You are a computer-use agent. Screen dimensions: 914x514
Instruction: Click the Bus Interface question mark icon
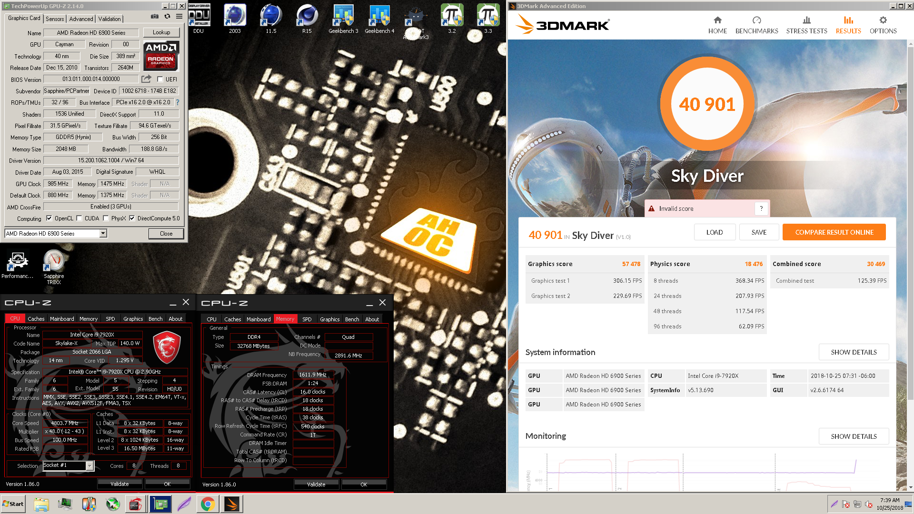pos(177,102)
